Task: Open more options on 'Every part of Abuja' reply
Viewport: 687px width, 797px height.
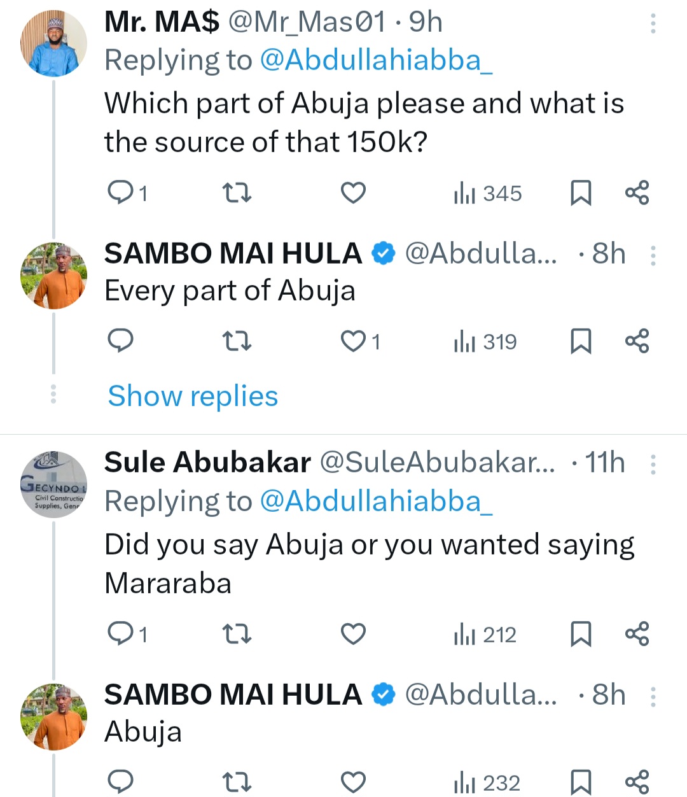Action: click(653, 256)
